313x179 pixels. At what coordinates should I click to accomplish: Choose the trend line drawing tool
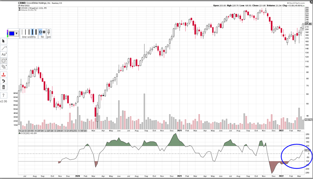click(x=4, y=48)
